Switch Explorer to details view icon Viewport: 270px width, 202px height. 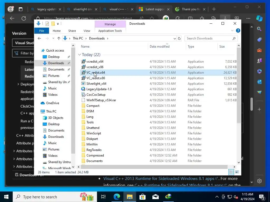pyautogui.click(x=231, y=172)
